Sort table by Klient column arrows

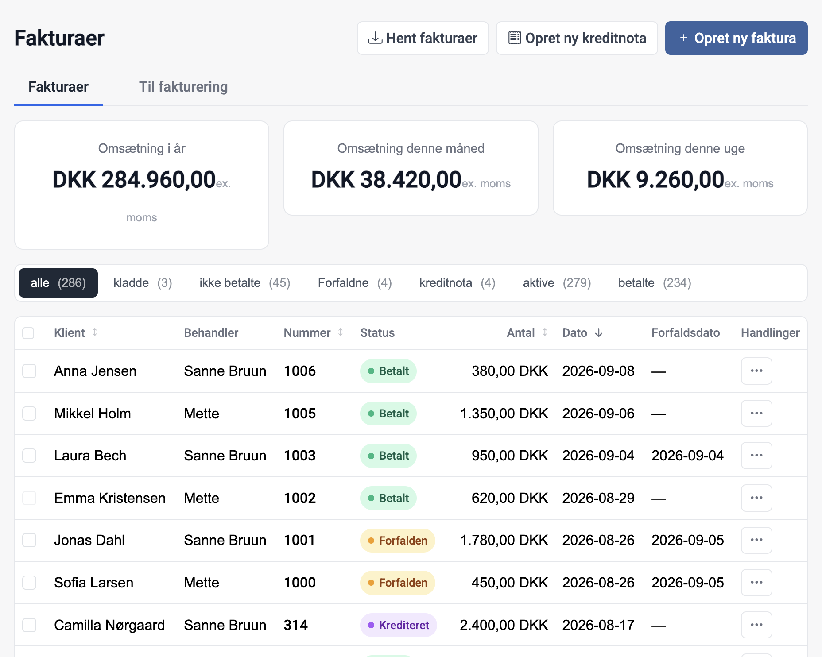(x=95, y=332)
